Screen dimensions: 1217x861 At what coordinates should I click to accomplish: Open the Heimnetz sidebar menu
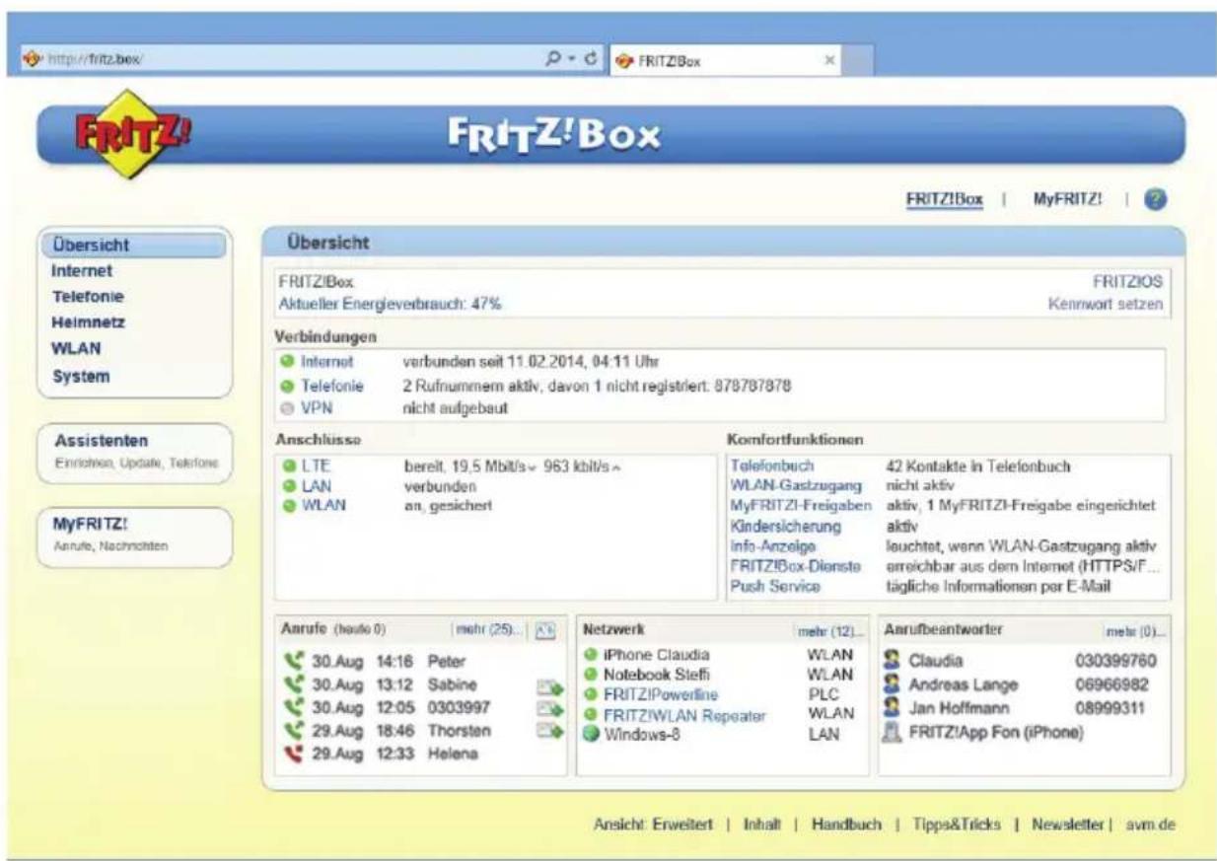(88, 323)
